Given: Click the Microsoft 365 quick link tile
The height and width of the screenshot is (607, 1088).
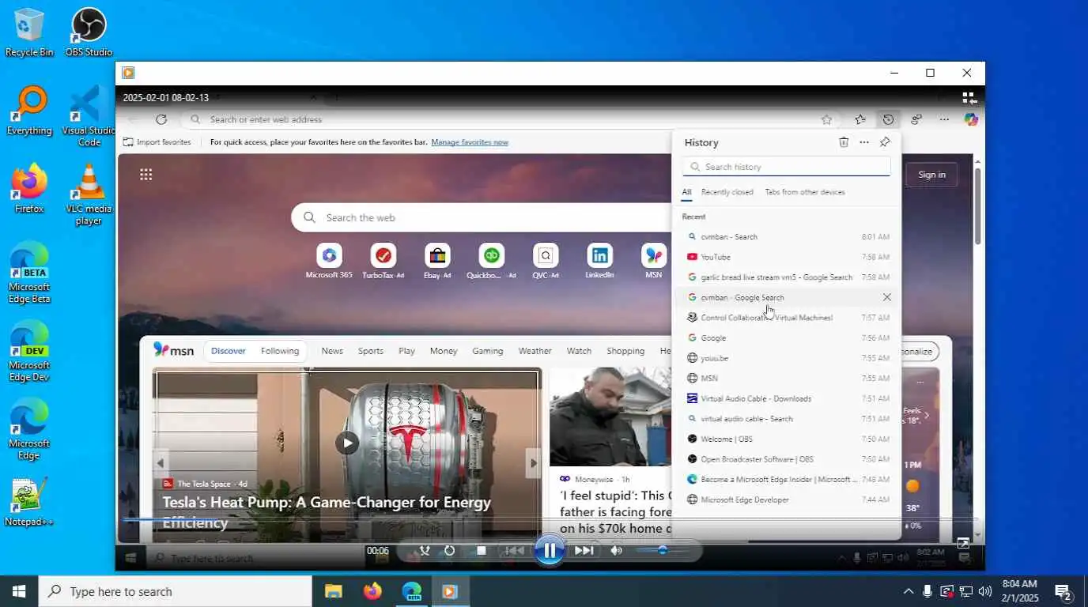Looking at the screenshot, I should pos(329,261).
